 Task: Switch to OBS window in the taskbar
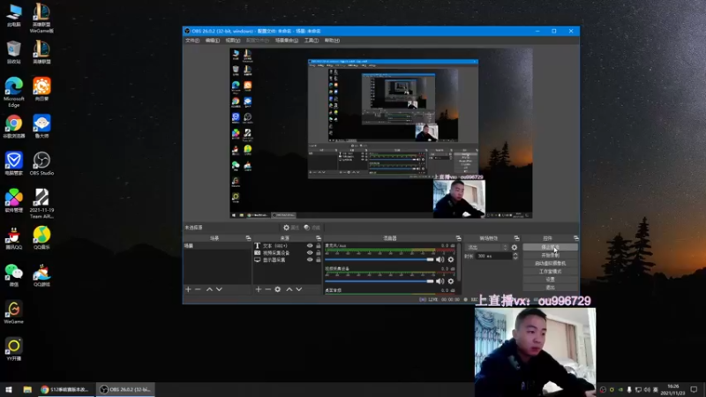[125, 389]
